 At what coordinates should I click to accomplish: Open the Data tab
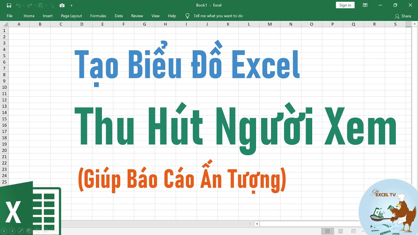pos(119,16)
